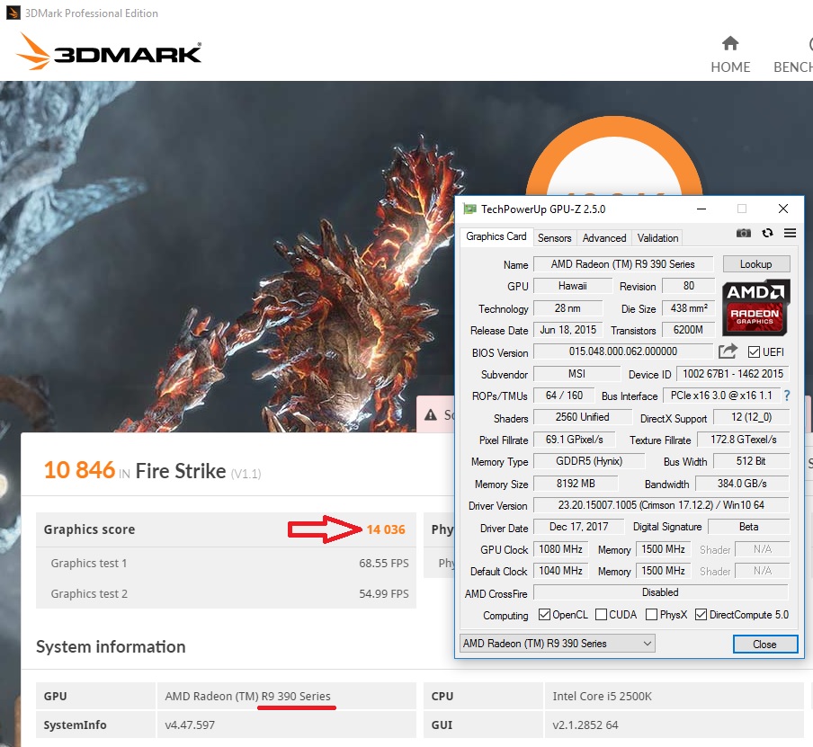Viewport: 813px width, 747px height.
Task: Click the GPU Name field
Action: (622, 264)
